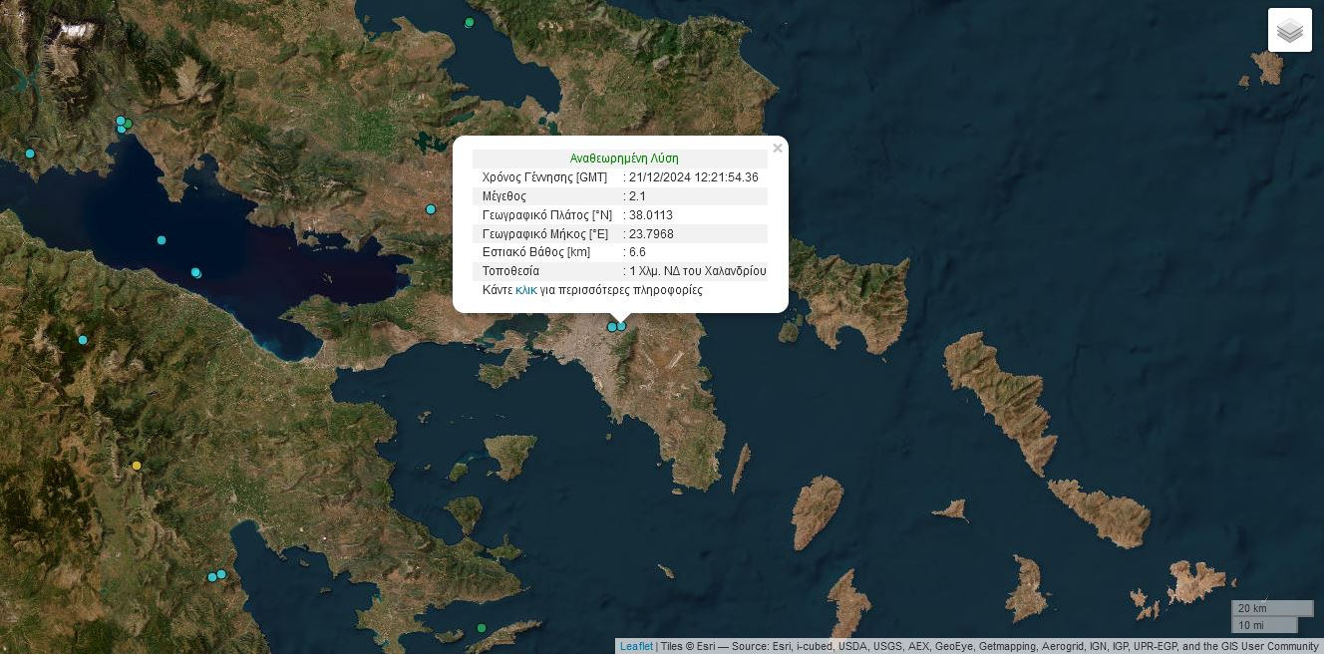Click the lower cyan marker in the gulf waters
Image resolution: width=1330 pixels, height=656 pixels.
pyautogui.click(x=196, y=272)
